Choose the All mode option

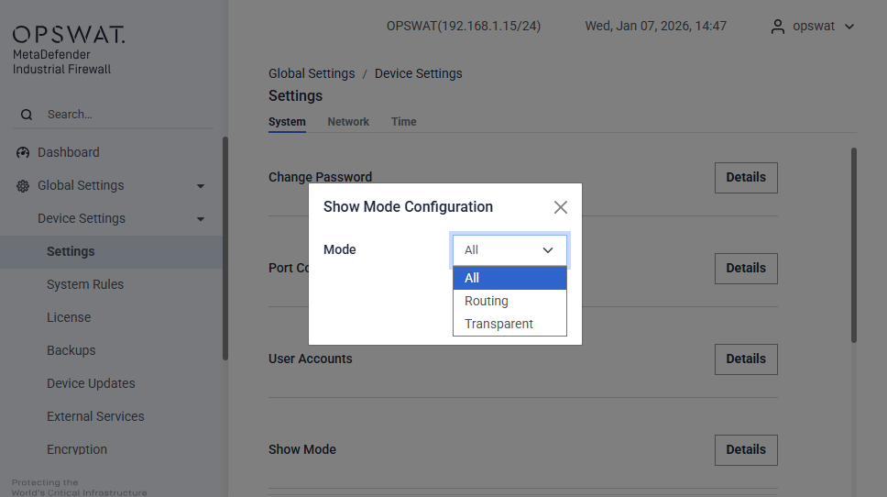(x=472, y=278)
